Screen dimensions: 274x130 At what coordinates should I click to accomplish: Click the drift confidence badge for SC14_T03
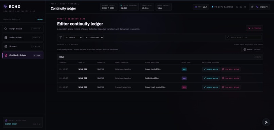click(x=184, y=87)
